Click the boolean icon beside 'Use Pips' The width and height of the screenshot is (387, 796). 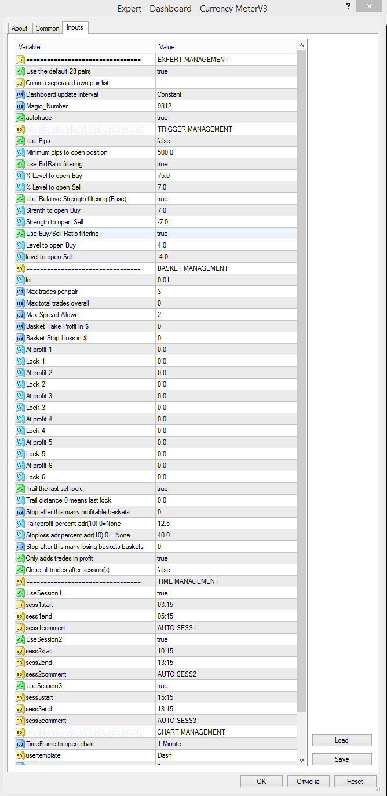click(x=20, y=141)
